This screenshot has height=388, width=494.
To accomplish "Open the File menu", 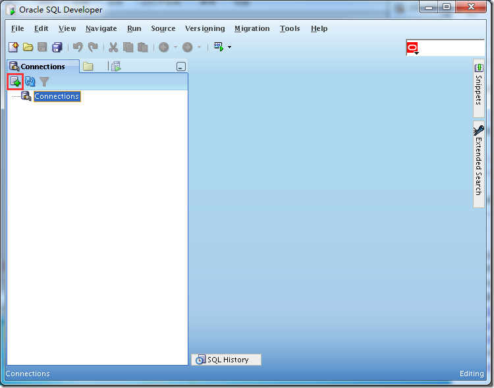I will tap(18, 29).
